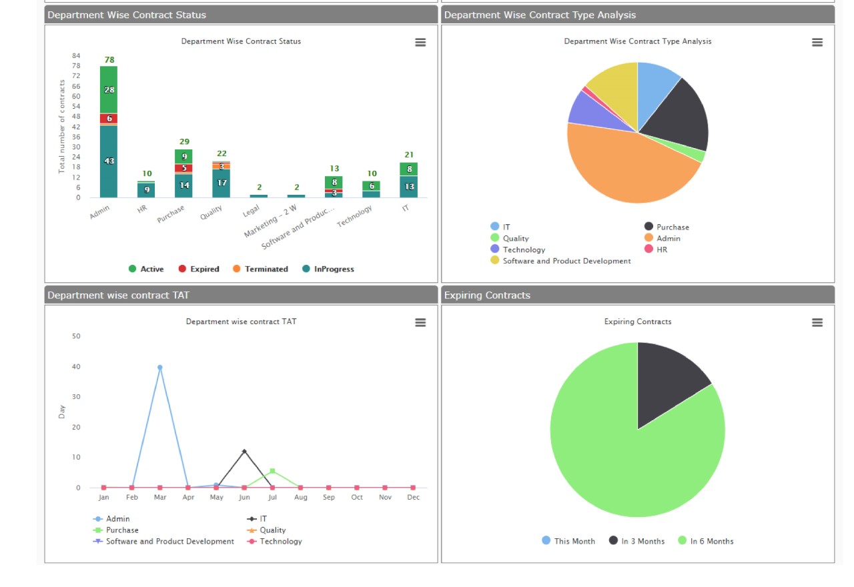The width and height of the screenshot is (854, 587).
Task: Select the Purchase Expired segment labeled 5
Action: click(184, 168)
